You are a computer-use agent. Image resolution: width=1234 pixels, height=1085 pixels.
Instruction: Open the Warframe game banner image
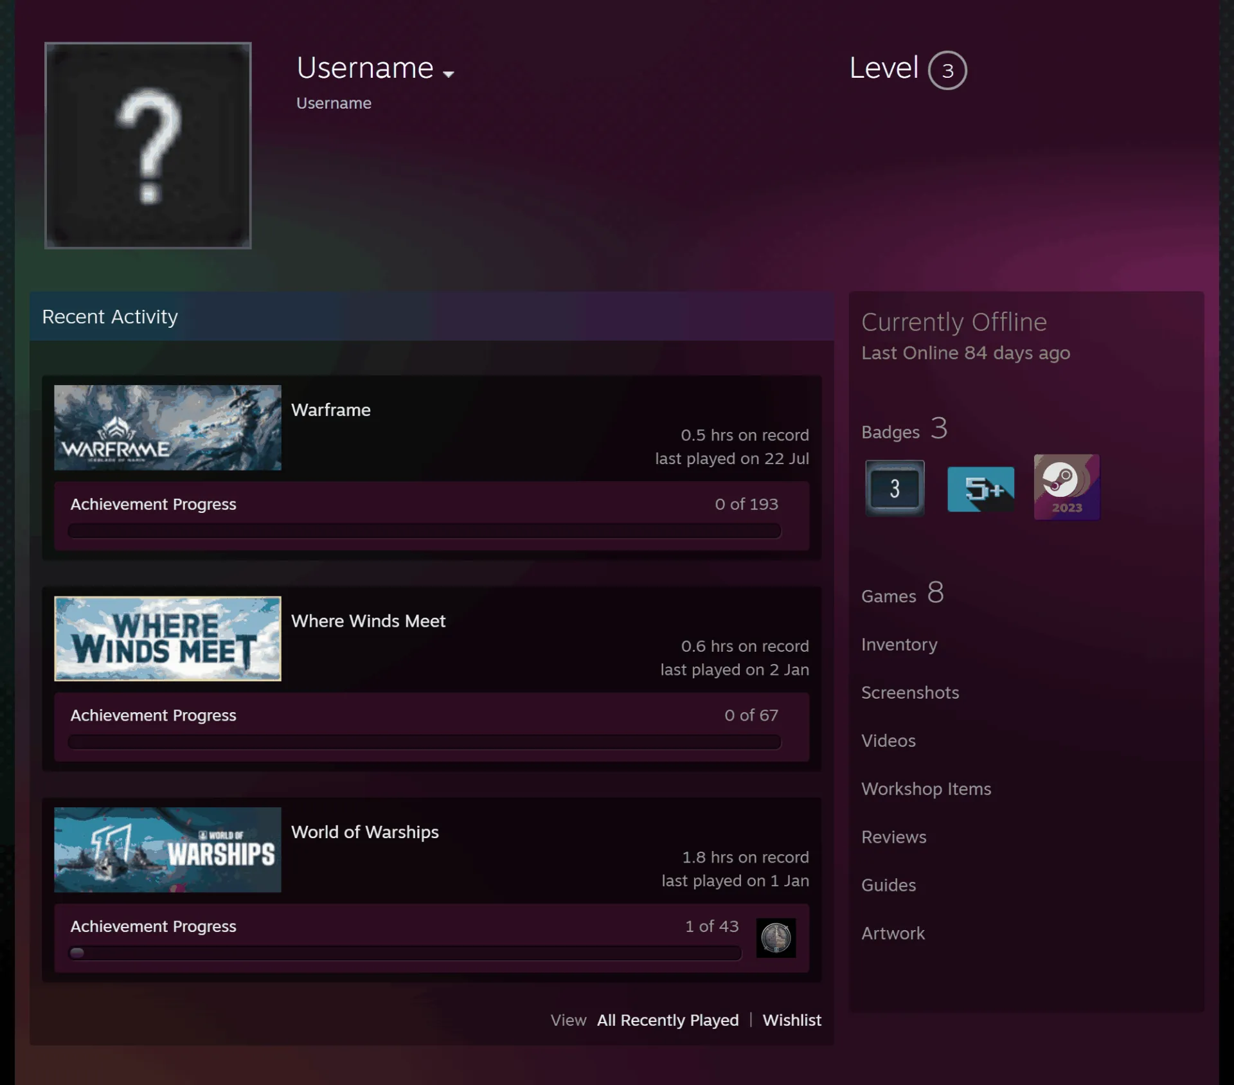click(168, 427)
